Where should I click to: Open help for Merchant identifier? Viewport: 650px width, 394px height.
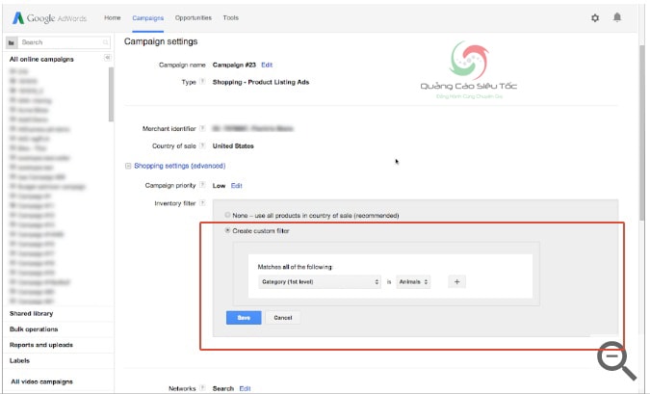[202, 128]
